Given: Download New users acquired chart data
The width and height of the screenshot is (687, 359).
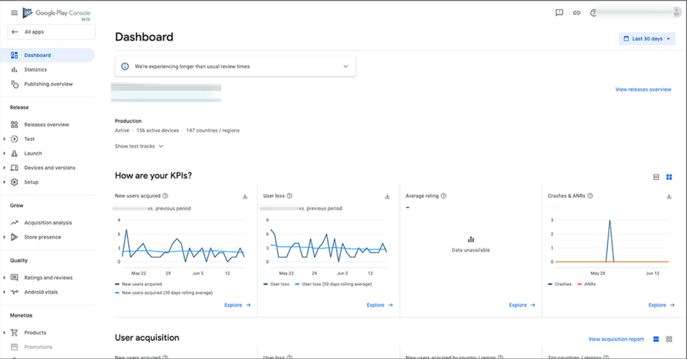Looking at the screenshot, I should (x=245, y=197).
